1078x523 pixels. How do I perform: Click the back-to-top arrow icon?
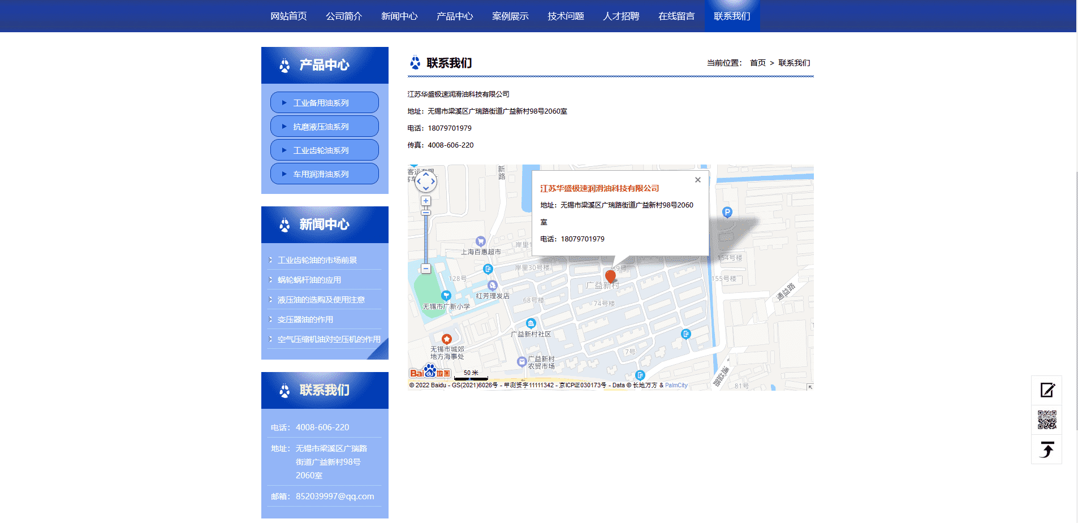coord(1047,449)
